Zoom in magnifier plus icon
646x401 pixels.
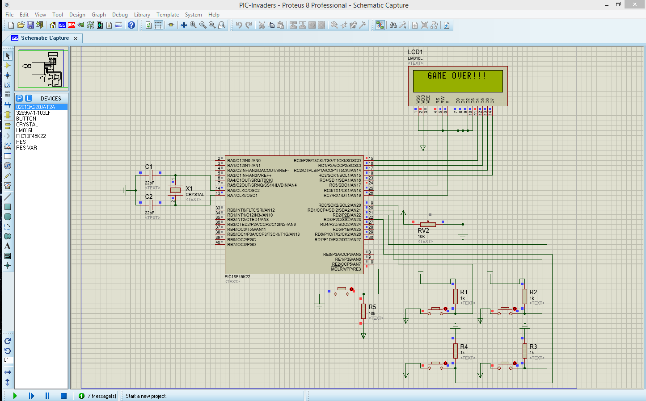[x=194, y=25]
